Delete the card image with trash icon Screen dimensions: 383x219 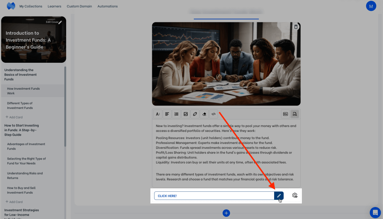click(296, 27)
